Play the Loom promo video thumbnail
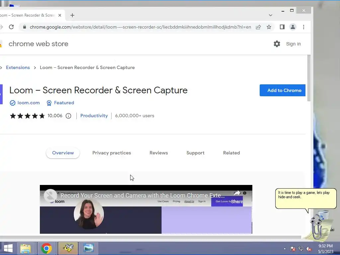Image resolution: width=340 pixels, height=255 pixels. (146, 209)
